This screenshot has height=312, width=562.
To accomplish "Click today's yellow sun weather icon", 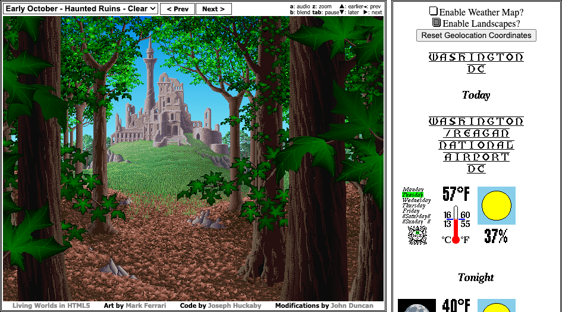I will tap(497, 206).
